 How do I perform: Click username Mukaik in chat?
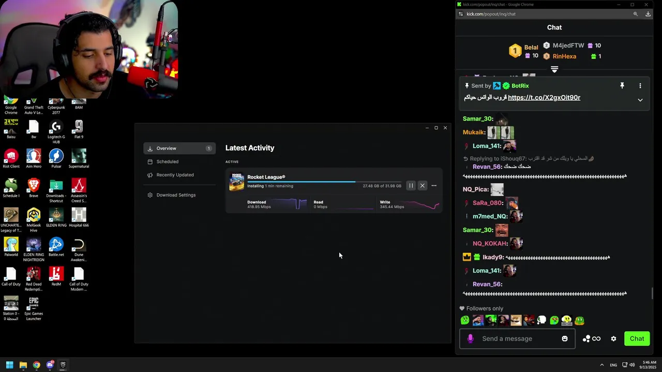(x=473, y=132)
